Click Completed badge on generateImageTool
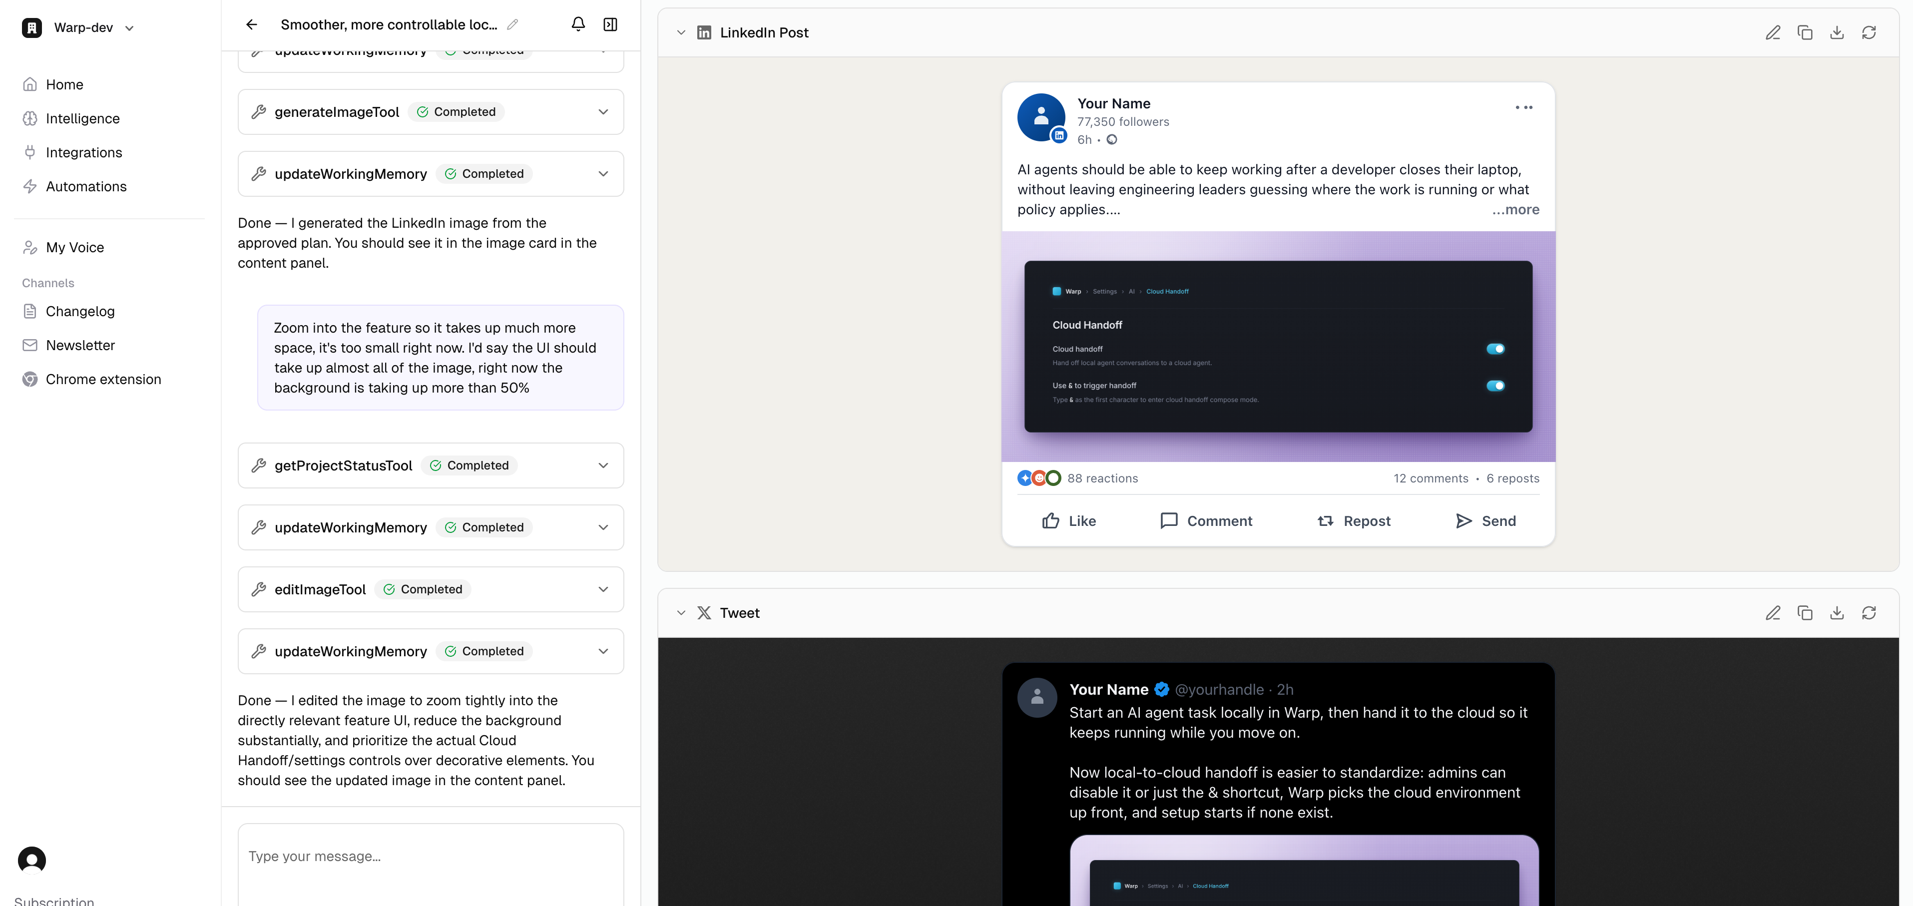This screenshot has height=906, width=1913. (x=456, y=111)
